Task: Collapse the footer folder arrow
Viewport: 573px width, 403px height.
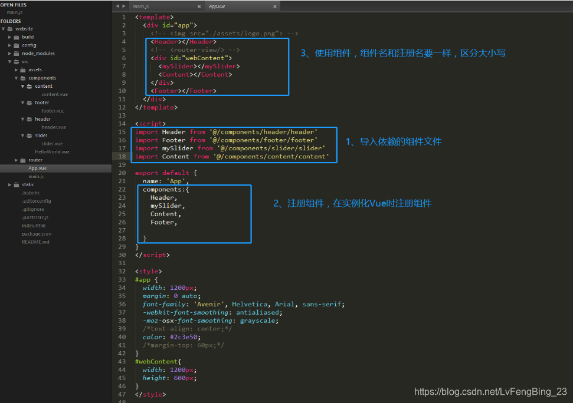Action: click(22, 103)
